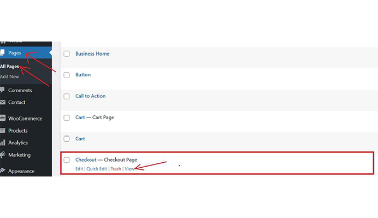Viewport: 378px width, 218px height.
Task: Choose Add New under Pages
Action: pyautogui.click(x=9, y=76)
